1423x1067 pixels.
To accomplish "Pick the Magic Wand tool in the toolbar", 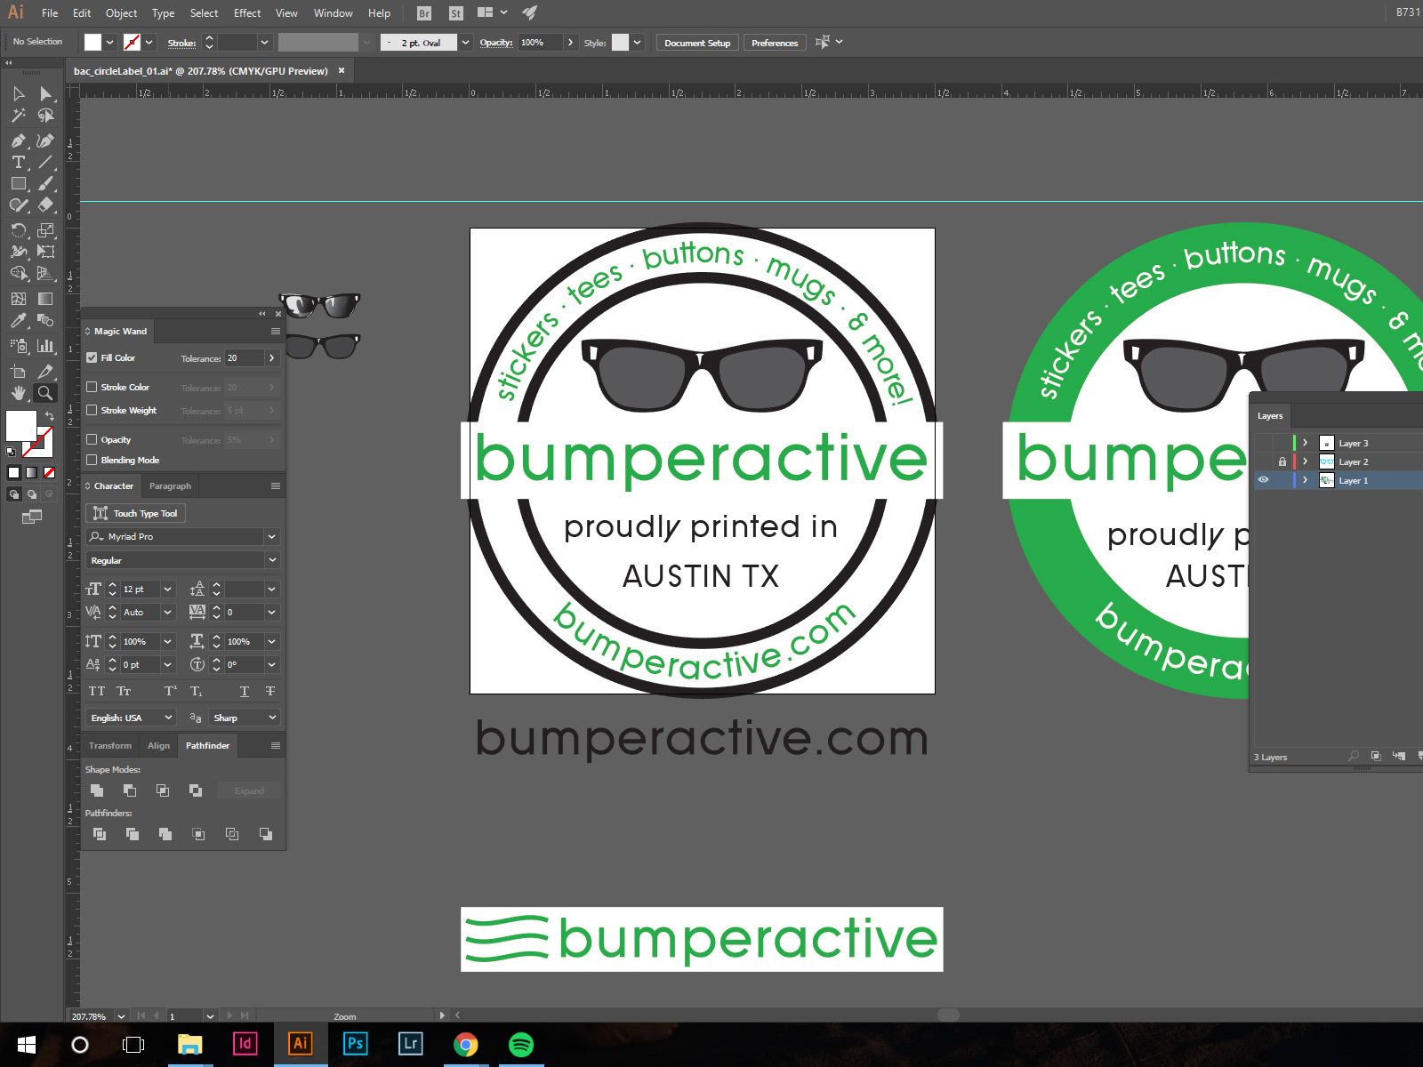I will [x=18, y=116].
